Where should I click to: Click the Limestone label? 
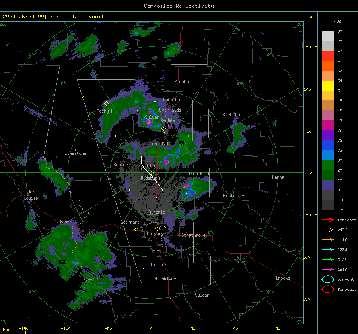tap(75, 153)
